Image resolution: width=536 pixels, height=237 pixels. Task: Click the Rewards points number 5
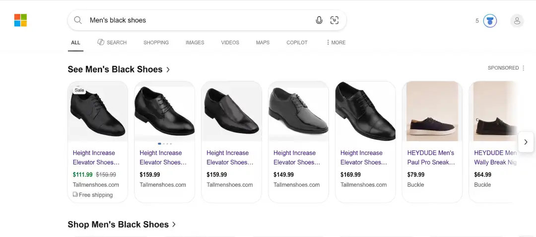477,21
